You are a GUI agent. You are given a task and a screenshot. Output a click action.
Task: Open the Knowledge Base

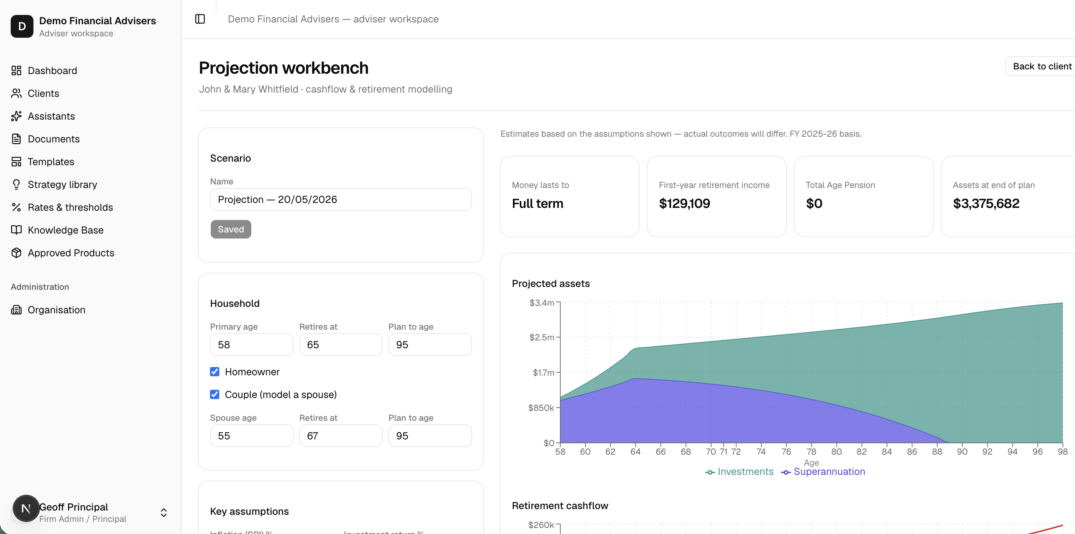pos(65,230)
